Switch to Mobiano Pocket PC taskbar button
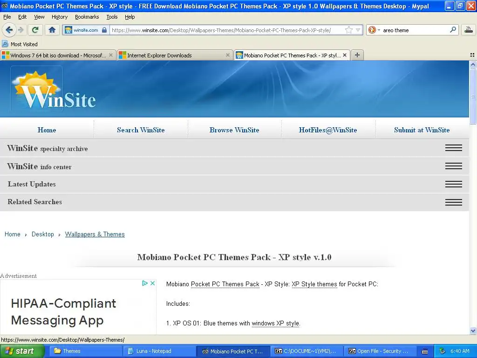This screenshot has height=358, width=477. pyautogui.click(x=233, y=351)
